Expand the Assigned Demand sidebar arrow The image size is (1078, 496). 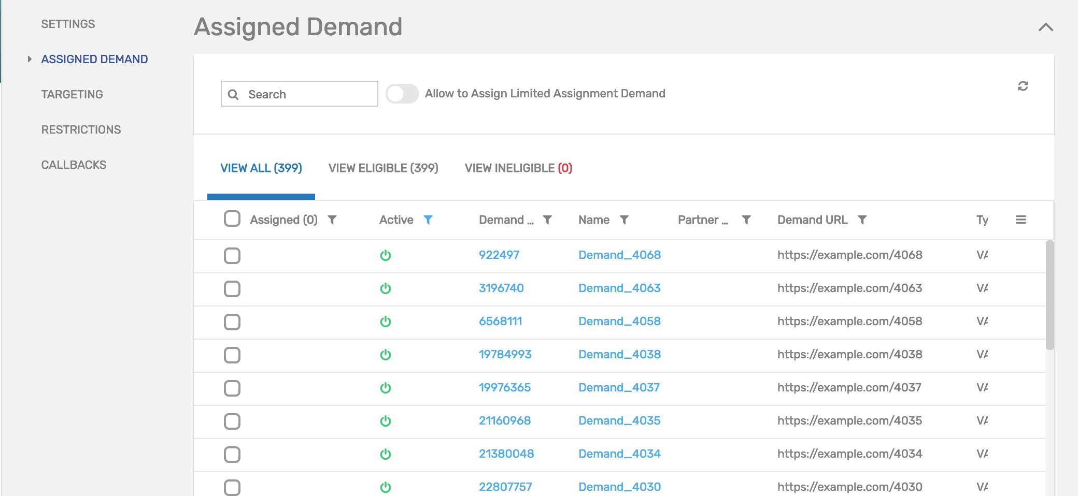pos(30,59)
